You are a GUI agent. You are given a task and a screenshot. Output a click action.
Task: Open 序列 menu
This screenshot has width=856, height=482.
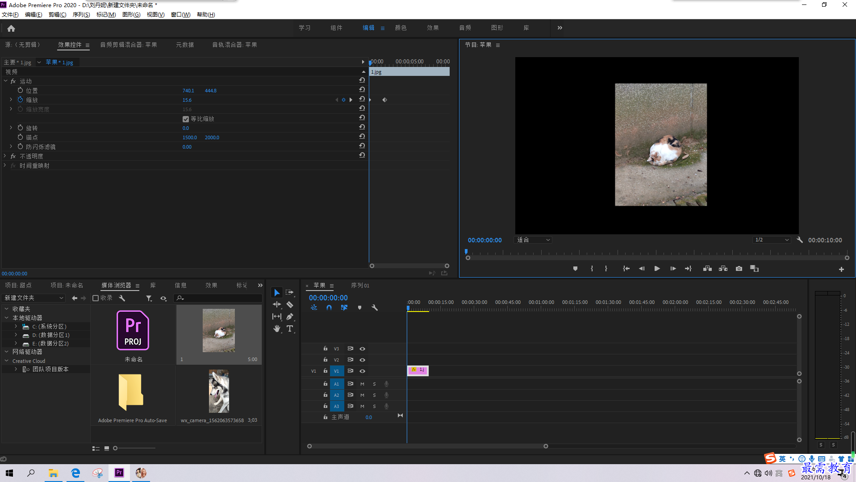pos(81,15)
